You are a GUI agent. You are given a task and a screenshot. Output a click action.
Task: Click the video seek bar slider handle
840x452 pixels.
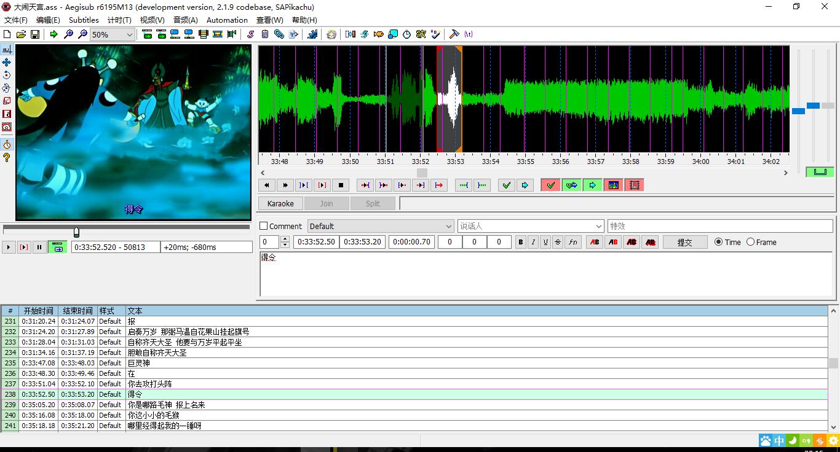(76, 232)
